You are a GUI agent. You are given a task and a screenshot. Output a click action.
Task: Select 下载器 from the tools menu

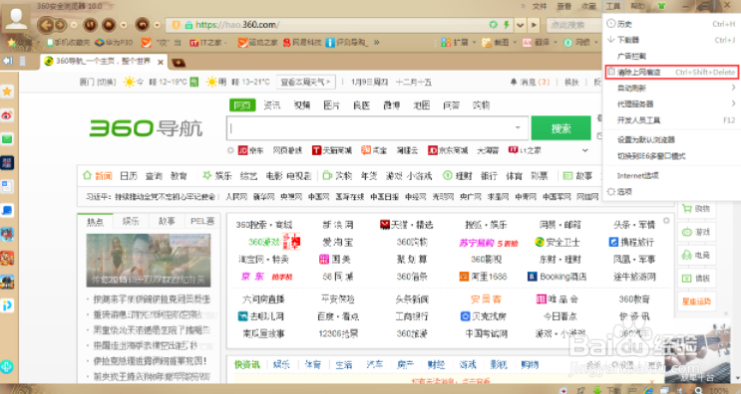click(x=671, y=40)
